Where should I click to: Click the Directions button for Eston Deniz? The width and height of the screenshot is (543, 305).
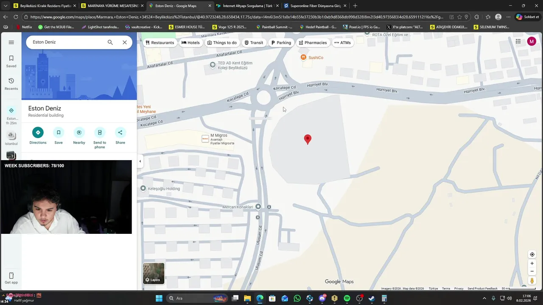click(38, 136)
